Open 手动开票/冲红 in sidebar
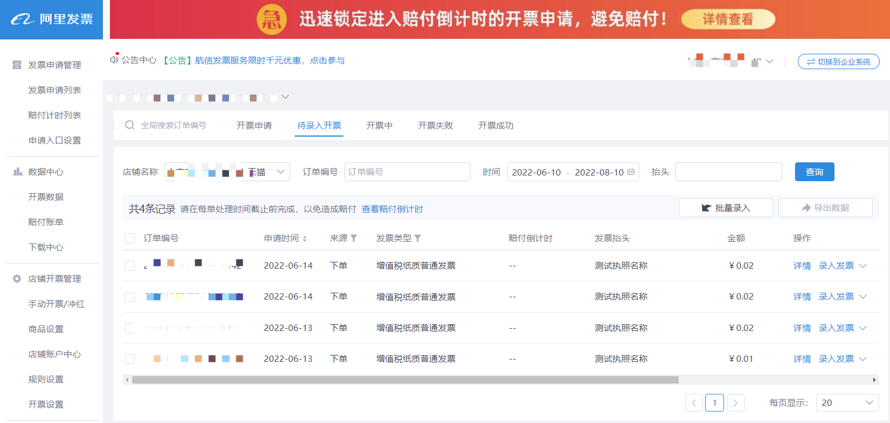 pos(56,304)
